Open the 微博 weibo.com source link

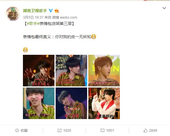(65, 18)
